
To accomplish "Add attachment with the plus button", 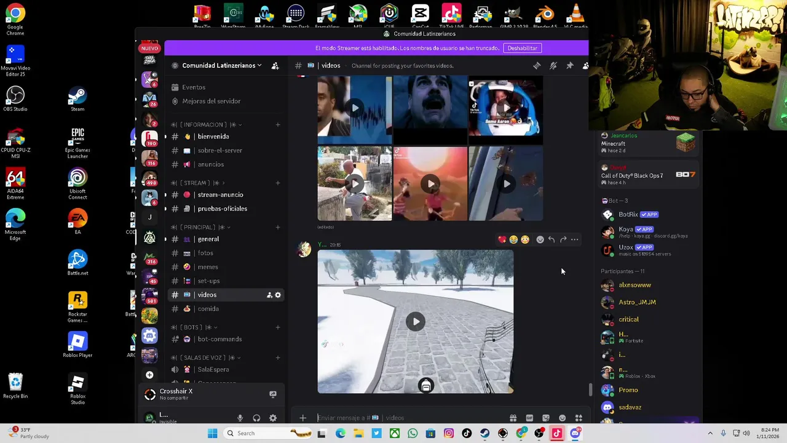I will coord(303,418).
